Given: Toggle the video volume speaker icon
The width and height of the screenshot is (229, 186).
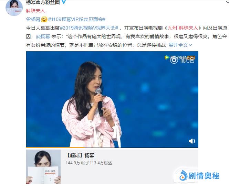Looking at the screenshot, I should point(192,141).
